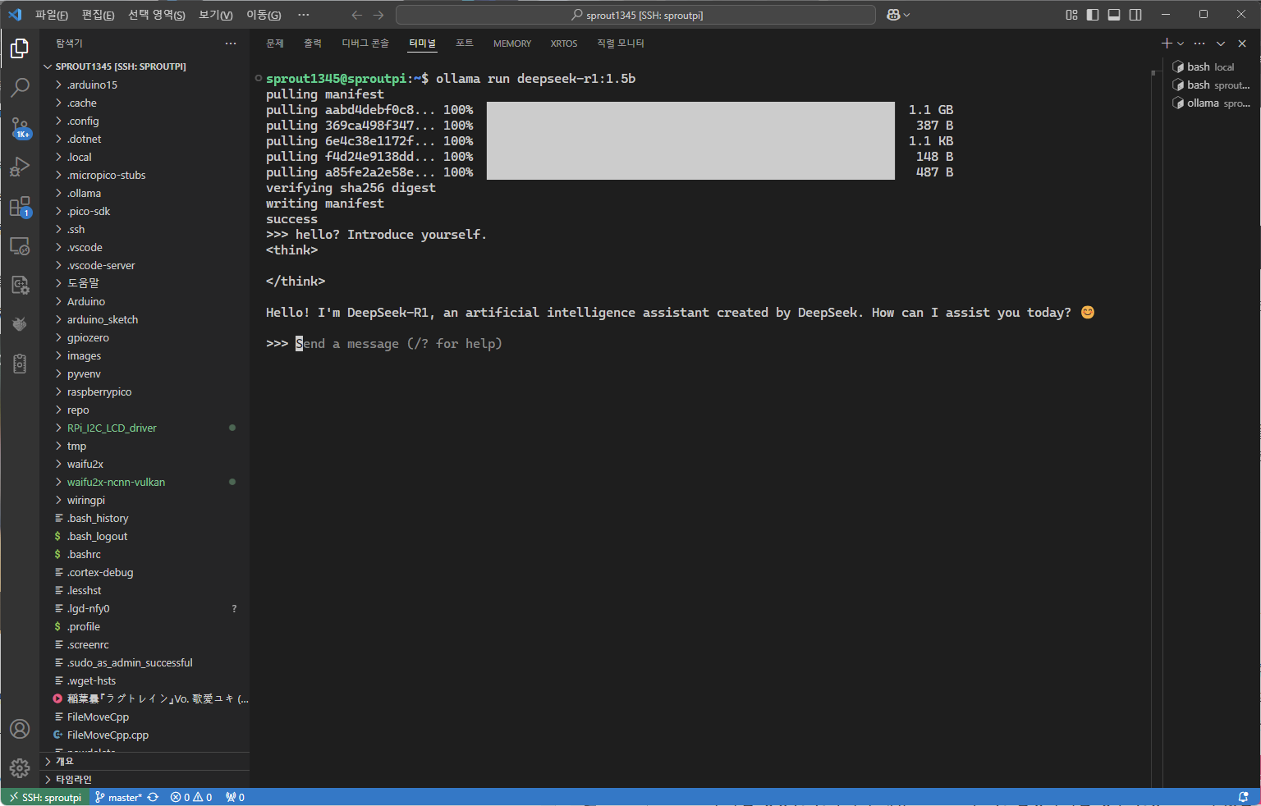Open the overflow menu in menu bar
Viewport: 1261px width, 806px height.
coord(304,15)
